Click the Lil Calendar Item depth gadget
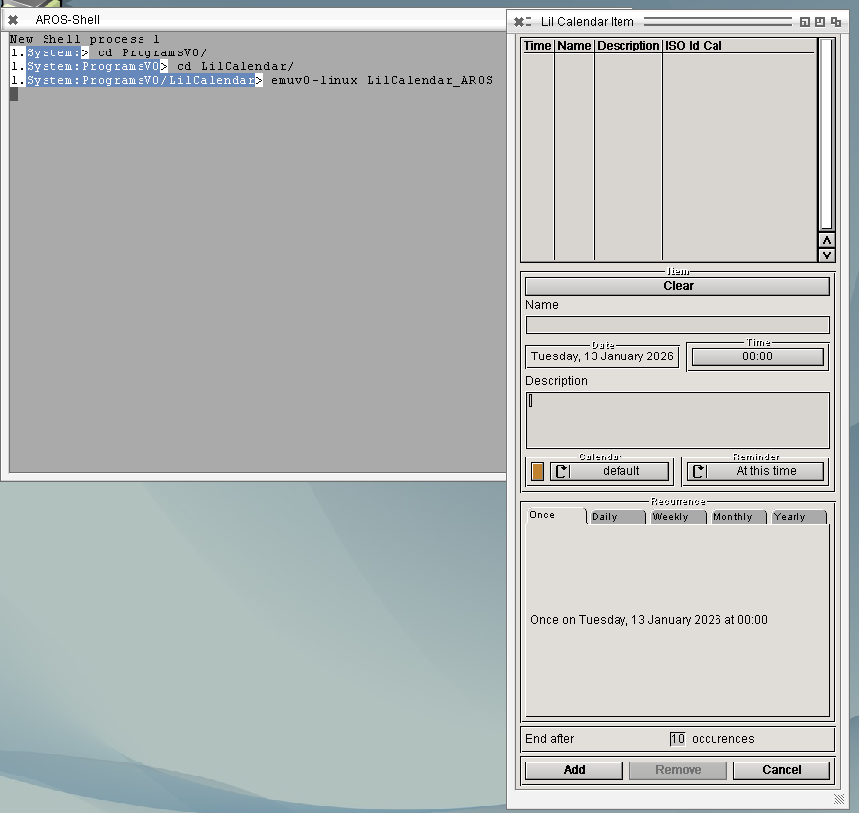Screen dimensions: 859x813 coord(835,21)
